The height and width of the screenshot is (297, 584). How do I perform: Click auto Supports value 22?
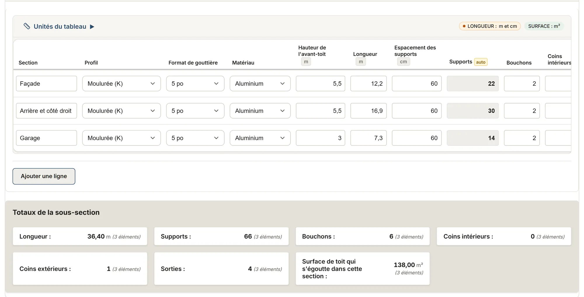tap(473, 84)
